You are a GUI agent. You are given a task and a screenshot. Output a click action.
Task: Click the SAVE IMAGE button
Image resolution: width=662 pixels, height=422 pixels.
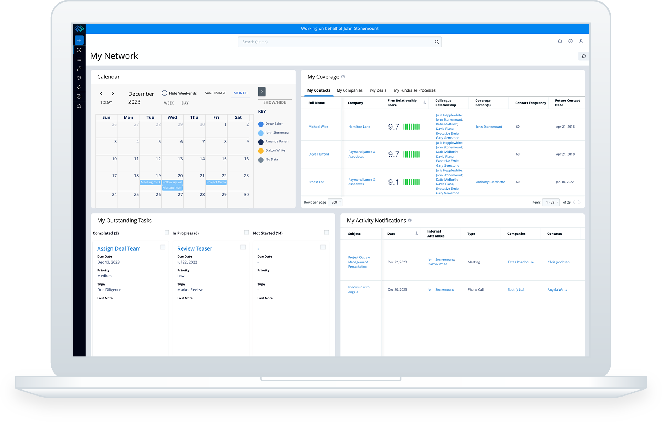tap(215, 93)
